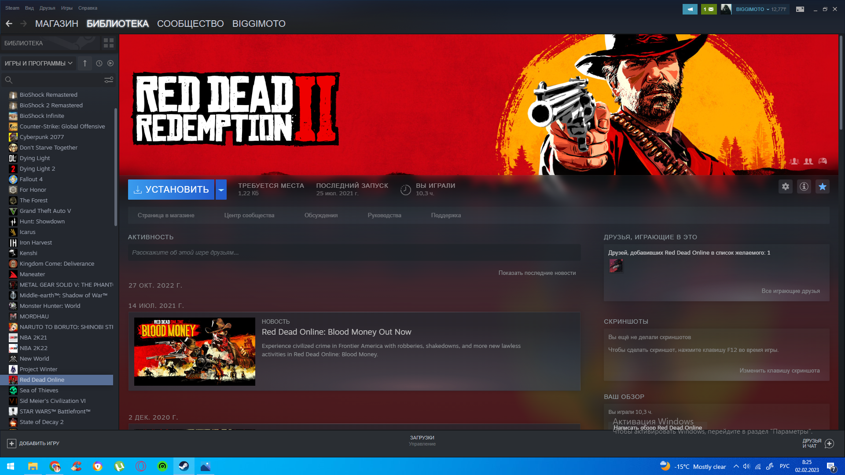Toggle the ready-to-play filter icon

click(x=110, y=63)
